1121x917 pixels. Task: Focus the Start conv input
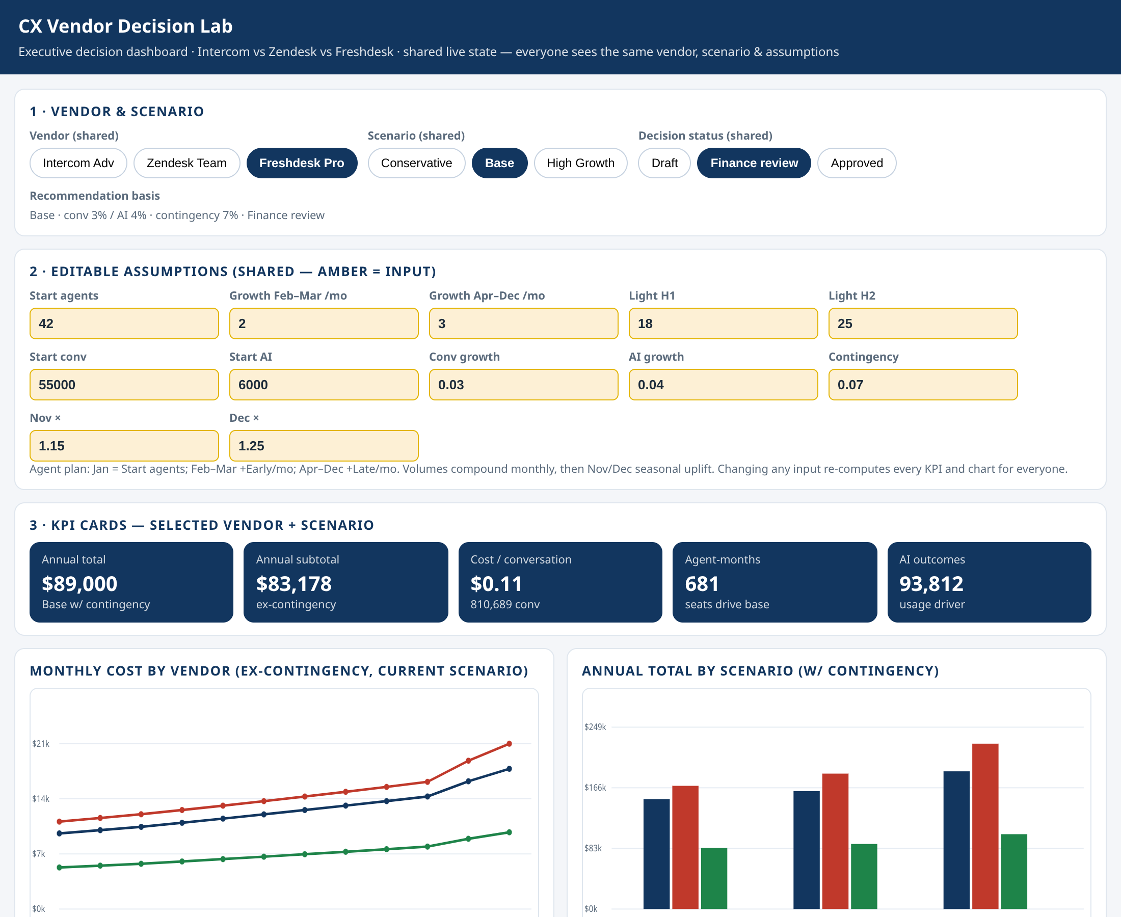coord(124,385)
